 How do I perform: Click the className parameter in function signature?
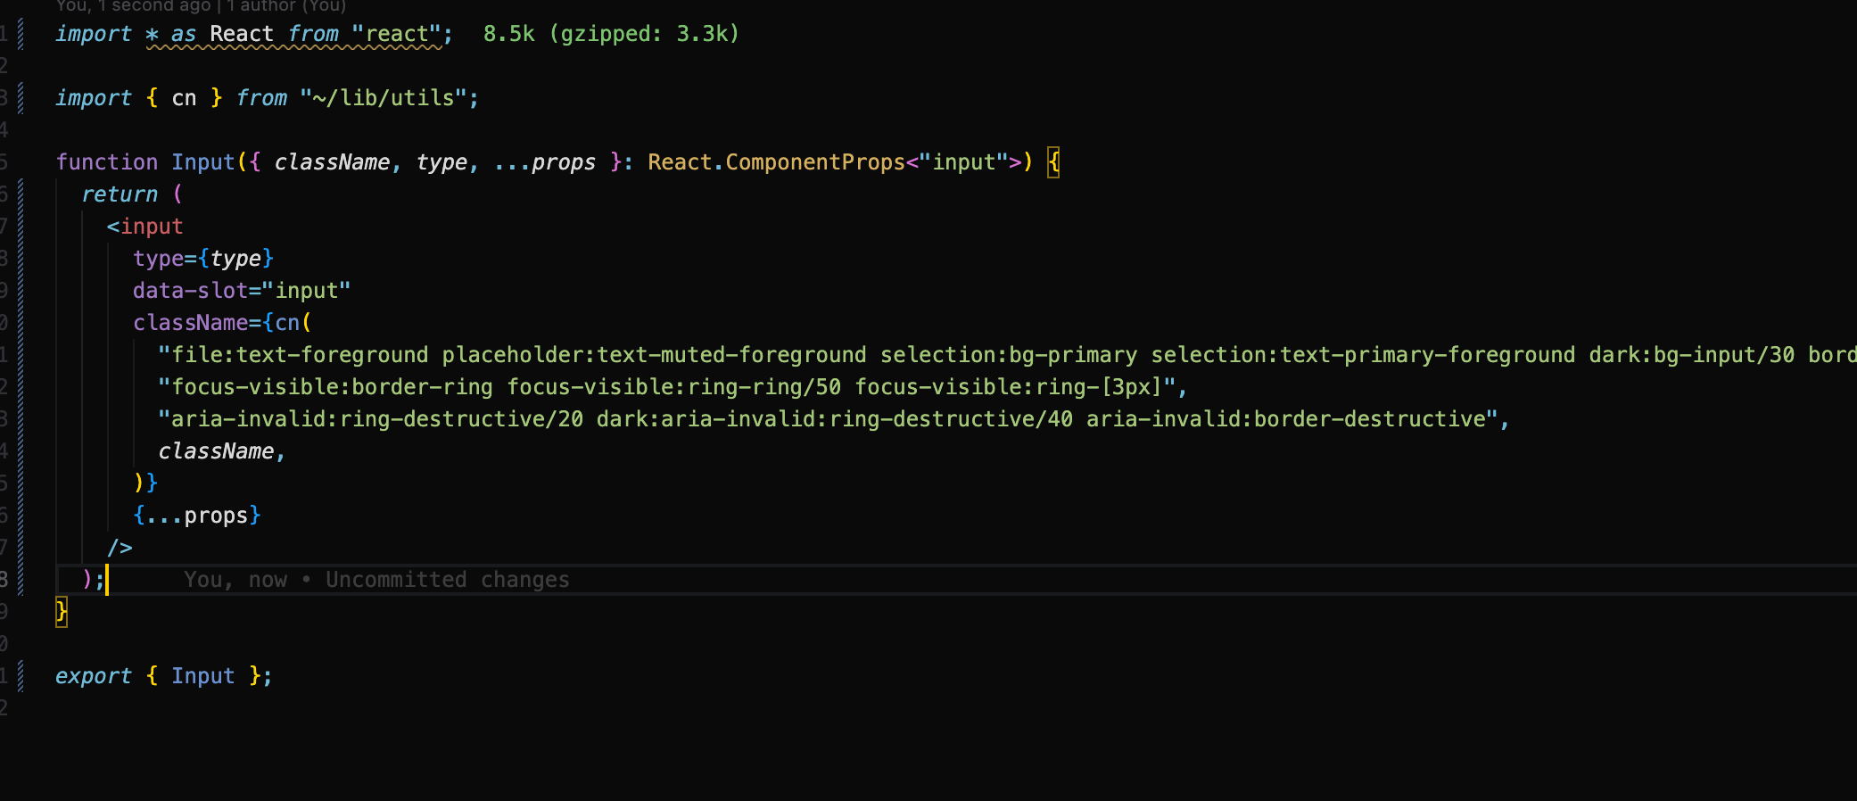[x=331, y=162]
